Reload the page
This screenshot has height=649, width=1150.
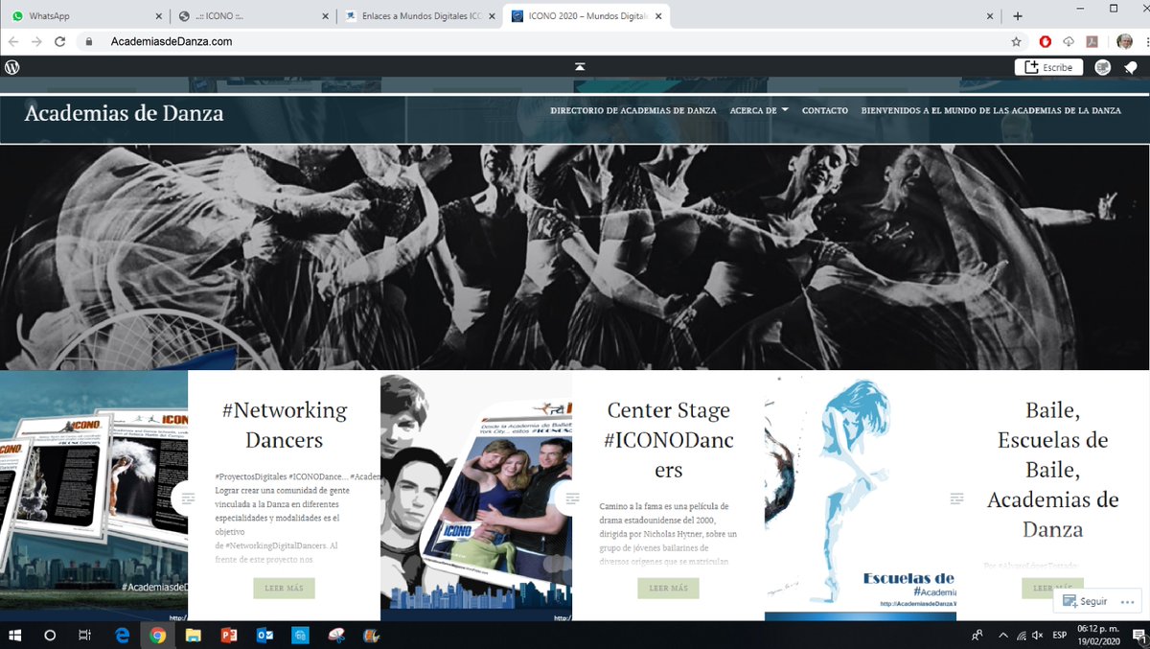pyautogui.click(x=59, y=42)
